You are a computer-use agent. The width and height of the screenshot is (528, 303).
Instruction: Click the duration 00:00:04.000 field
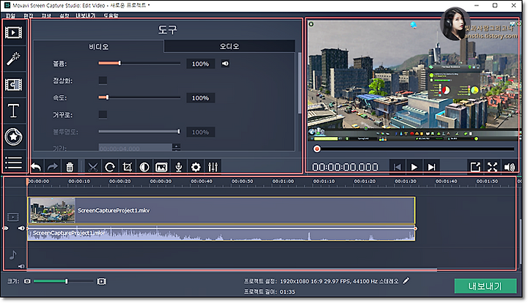click(x=136, y=149)
